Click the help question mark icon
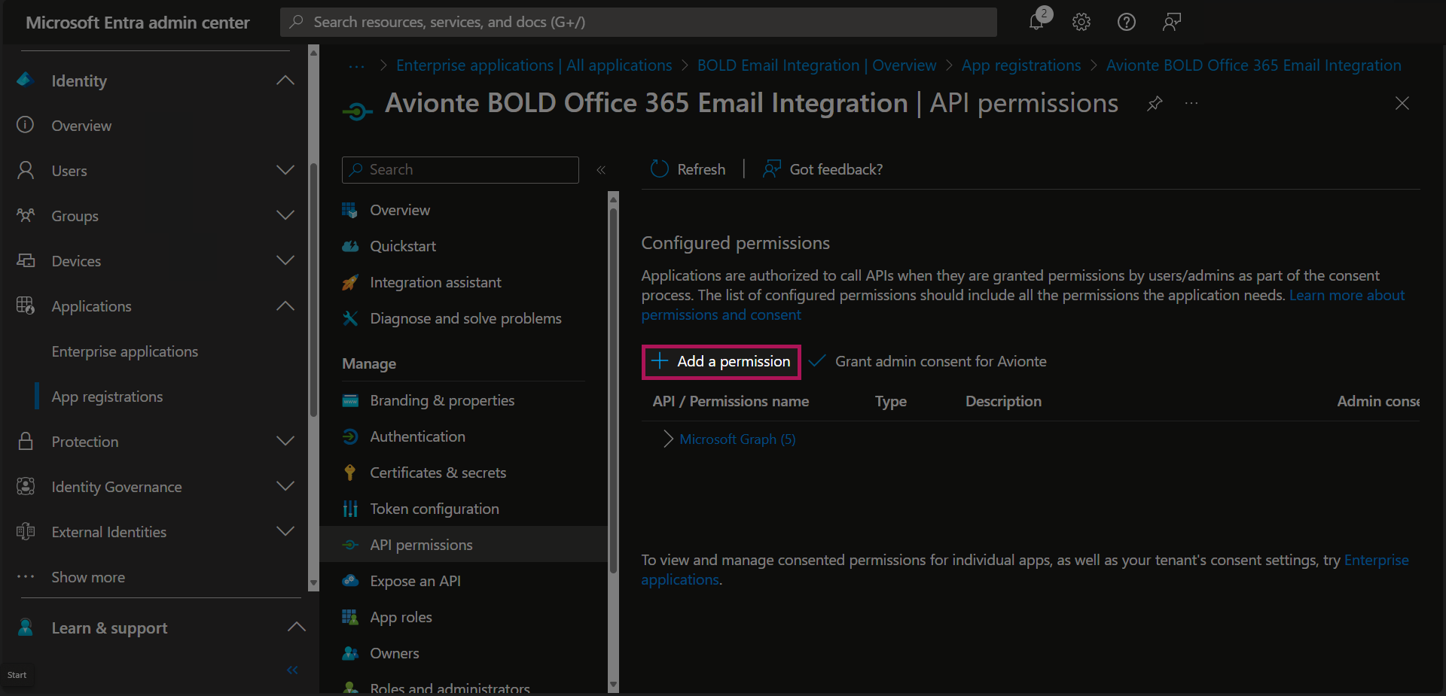The height and width of the screenshot is (696, 1446). [1126, 22]
